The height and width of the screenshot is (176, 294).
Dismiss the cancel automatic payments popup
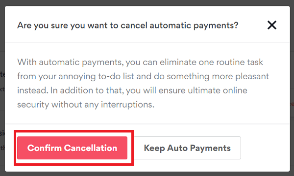(271, 25)
